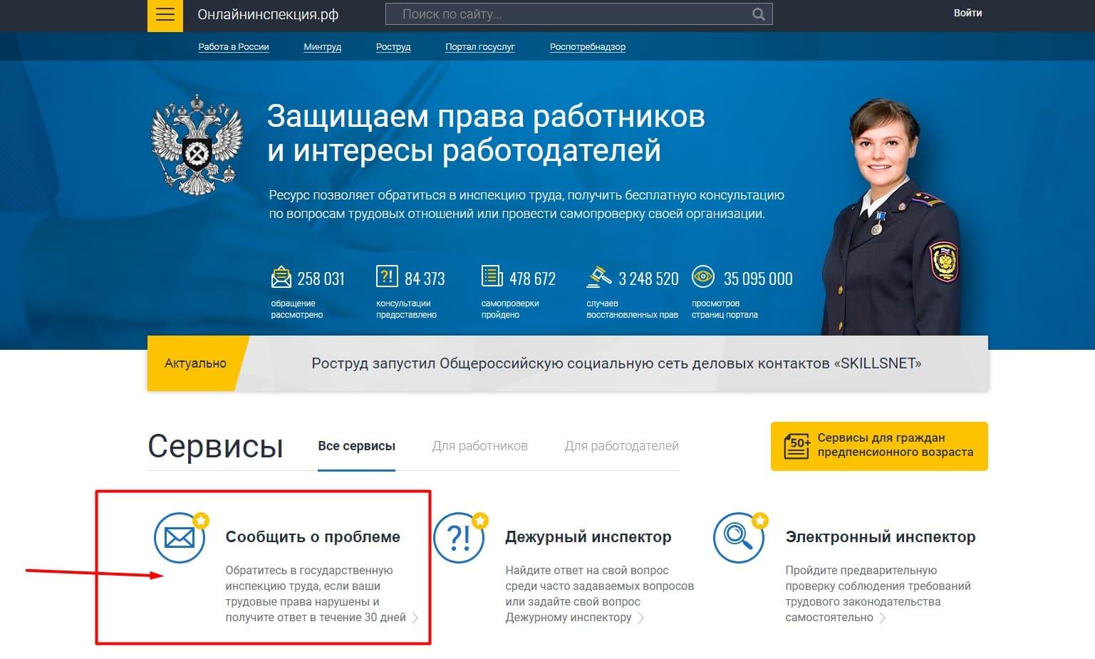The width and height of the screenshot is (1095, 659).
Task: Click the 'обращение рассмотрено' caption
Action: pyautogui.click(x=297, y=309)
